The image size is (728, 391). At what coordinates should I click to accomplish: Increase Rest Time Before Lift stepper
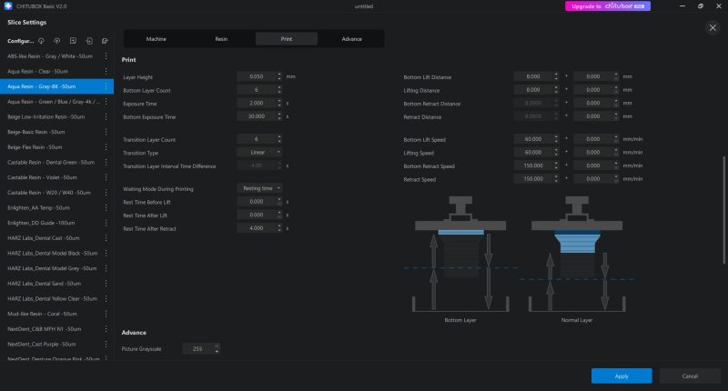pos(279,199)
